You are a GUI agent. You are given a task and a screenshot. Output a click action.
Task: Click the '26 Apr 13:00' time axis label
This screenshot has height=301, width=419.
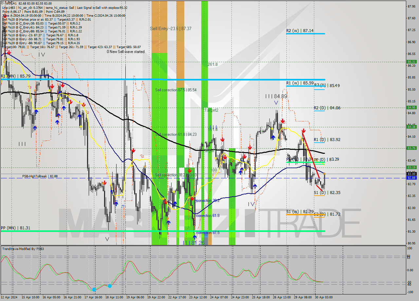[x=282, y=297]
